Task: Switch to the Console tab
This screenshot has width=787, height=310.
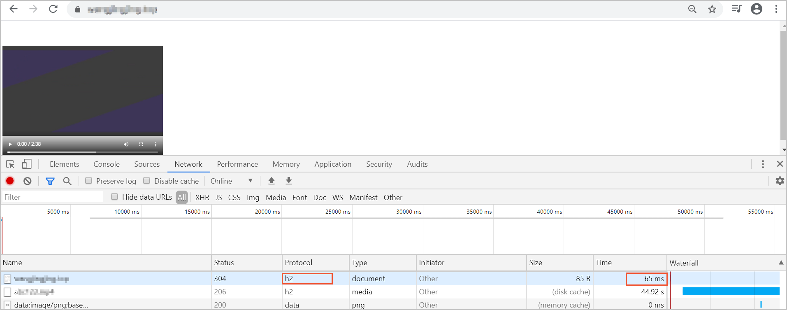Action: pos(107,164)
